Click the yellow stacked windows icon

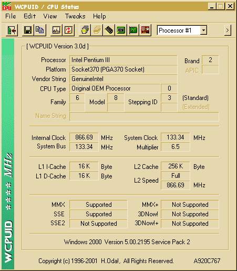tap(85, 30)
